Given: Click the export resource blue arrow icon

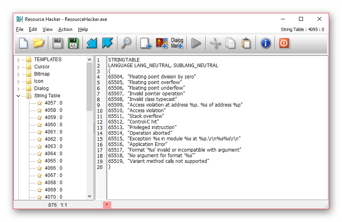Looking at the screenshot, I should (x=107, y=43).
